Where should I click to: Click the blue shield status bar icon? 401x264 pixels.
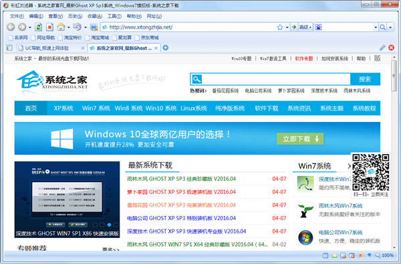370,255
